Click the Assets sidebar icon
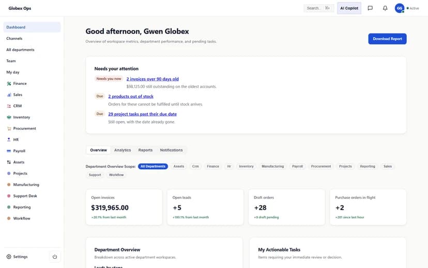Image resolution: width=428 pixels, height=268 pixels. (9, 162)
